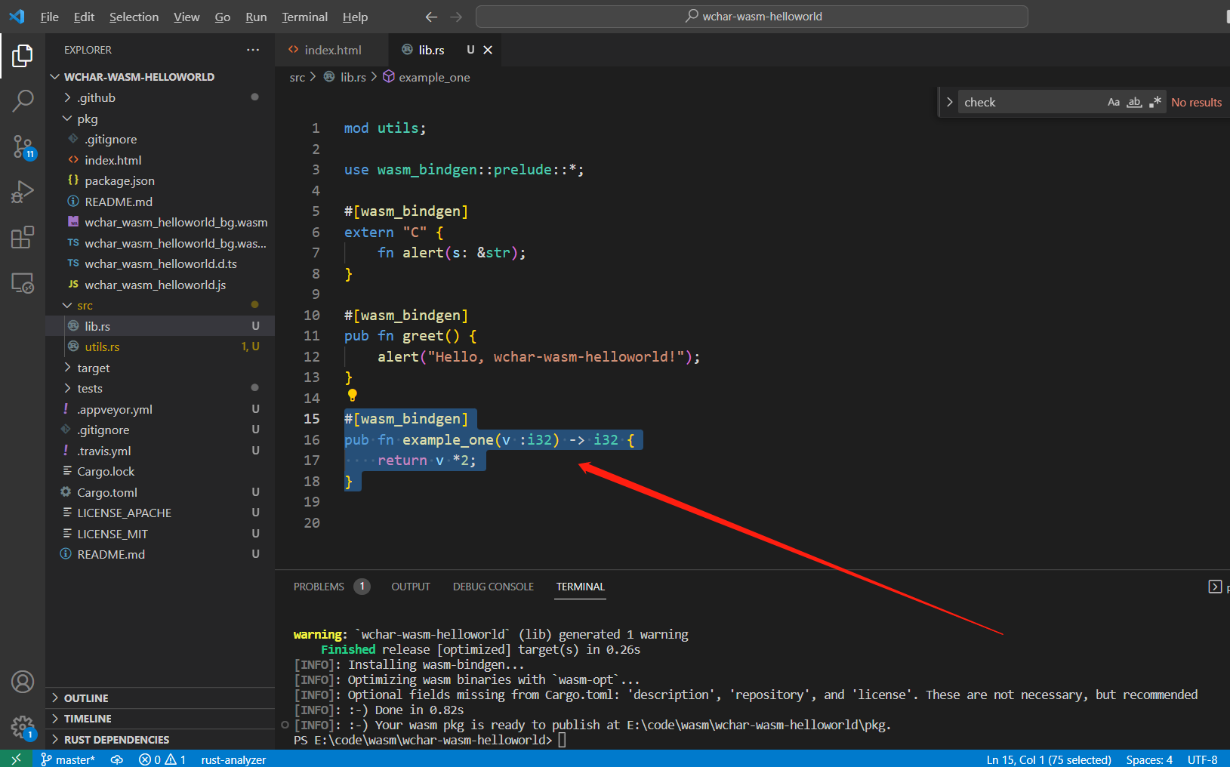The height and width of the screenshot is (767, 1230).
Task: Toggle Use Regular Expression in find widget
Action: click(x=1154, y=103)
